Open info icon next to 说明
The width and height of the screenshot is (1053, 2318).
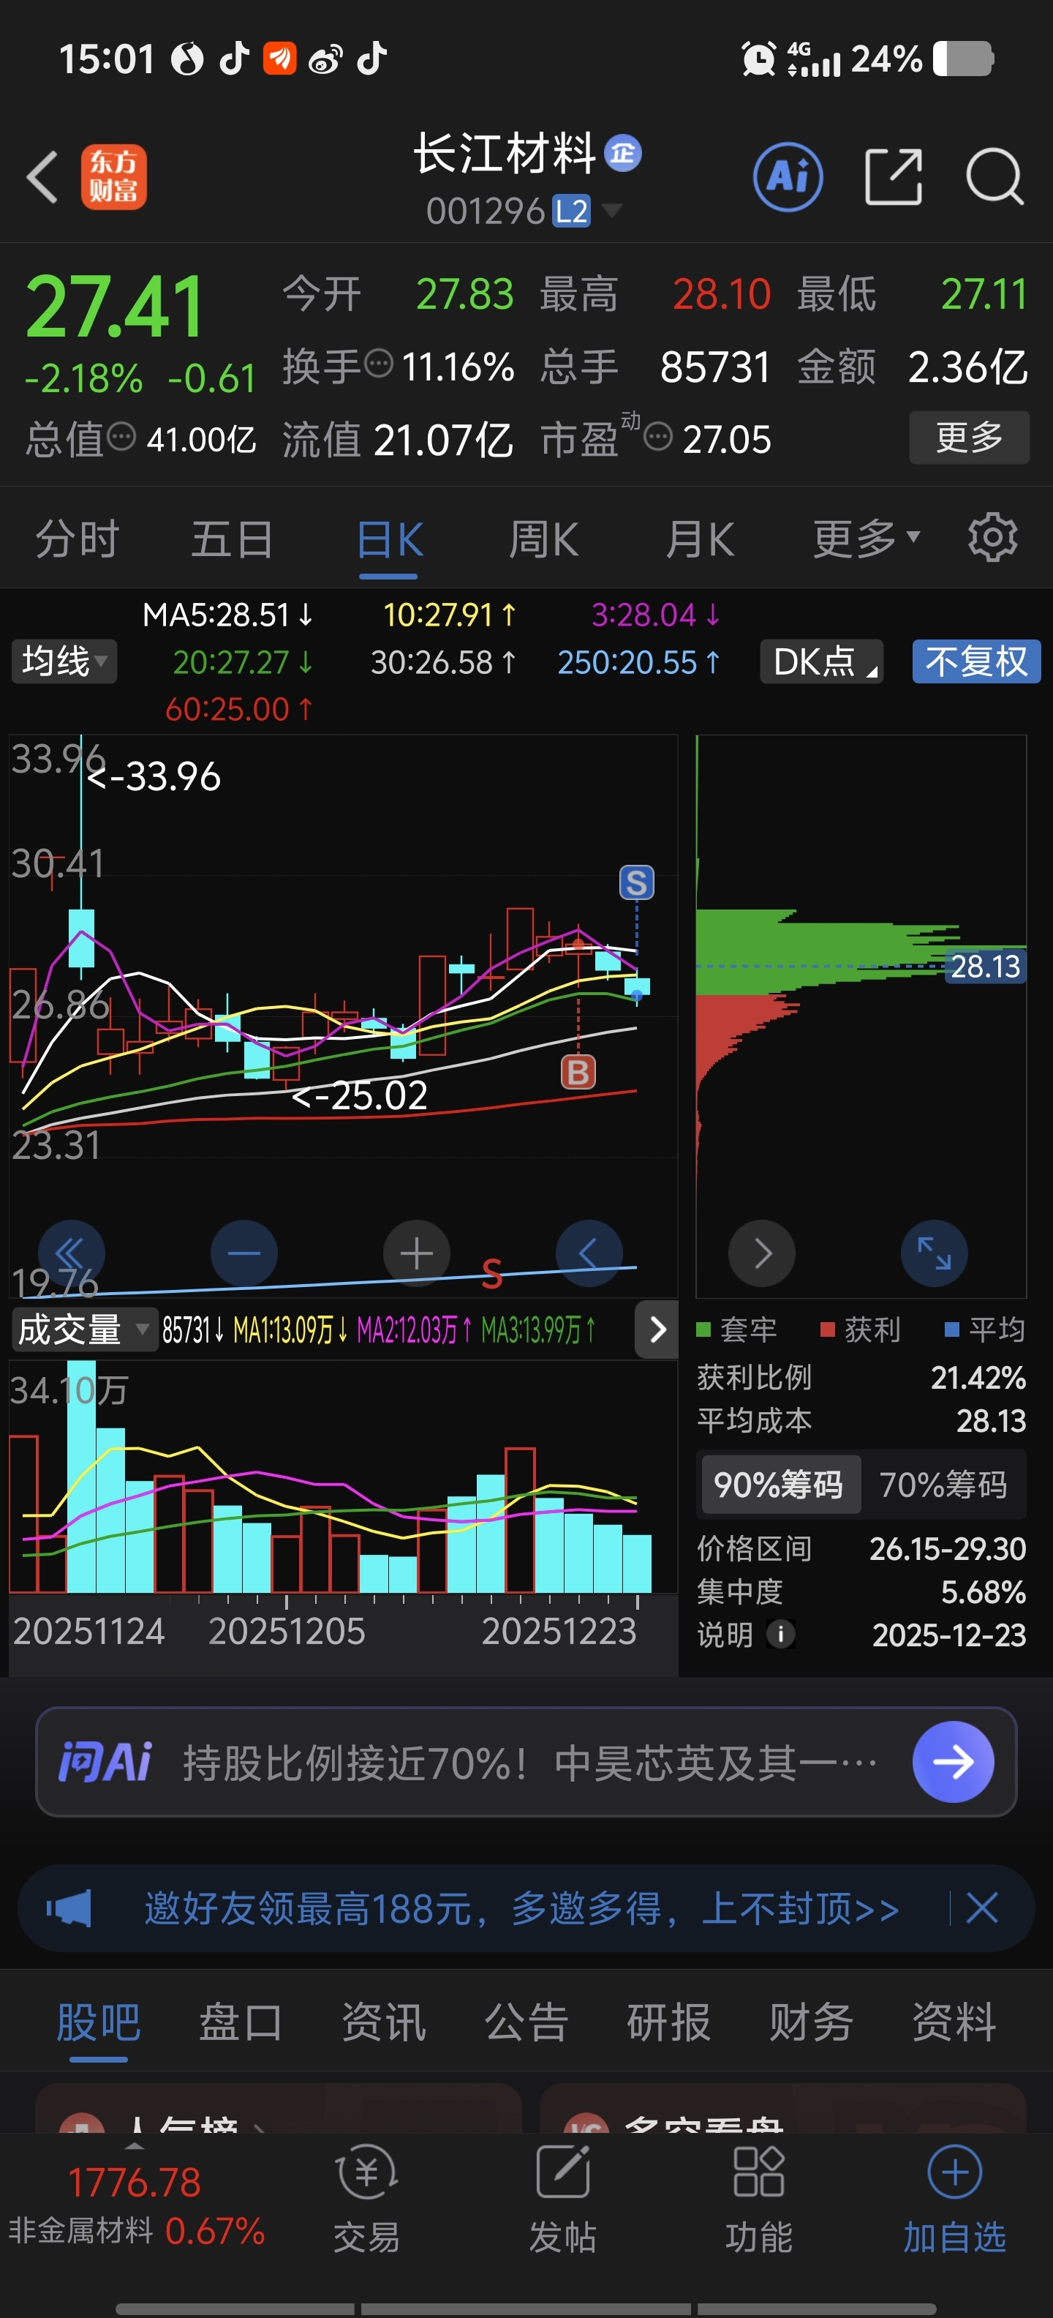click(780, 1634)
